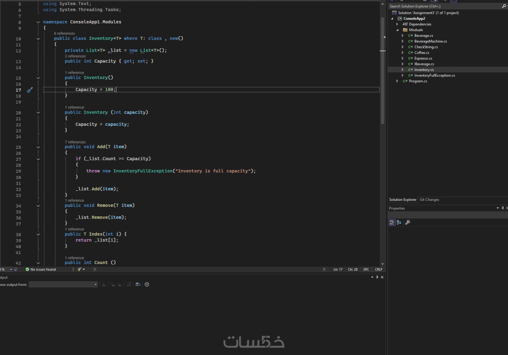Click the '7 references' CodeLens above Add

click(75, 142)
